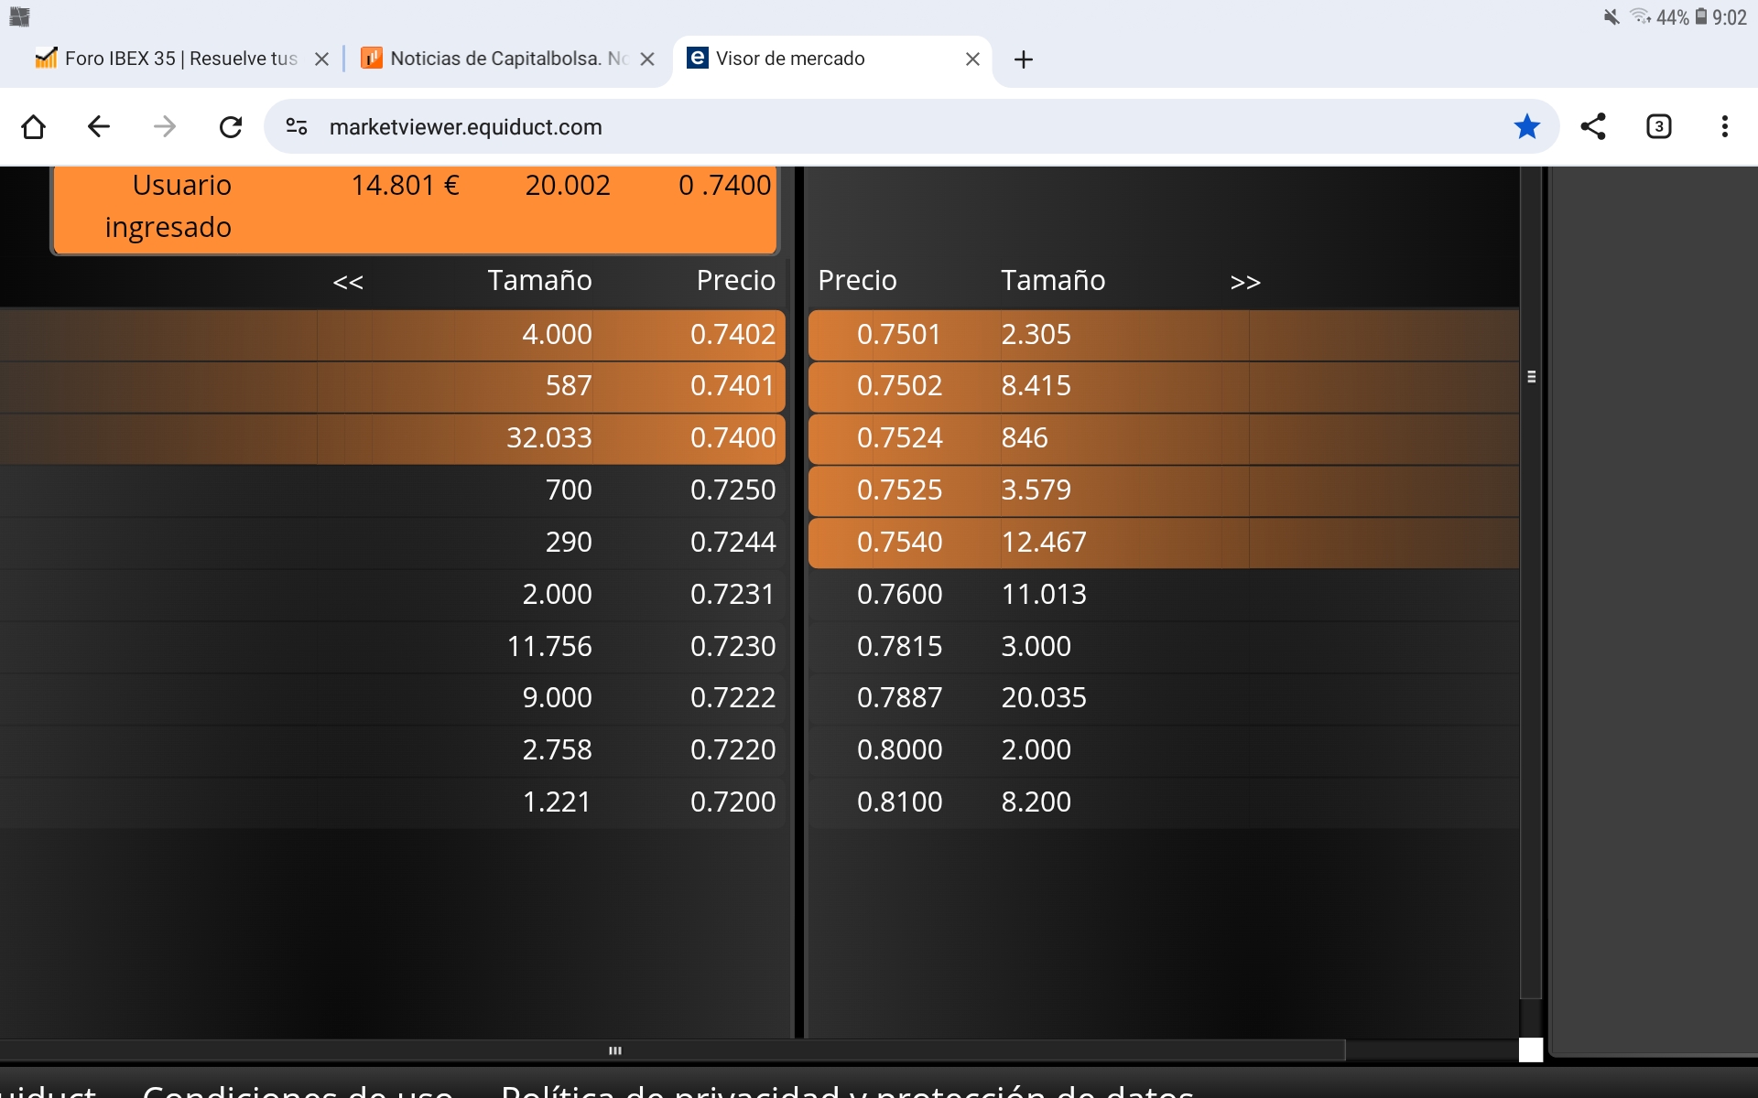Close the Foro IBEX 35 tab
1758x1098 pixels.
coord(321,59)
